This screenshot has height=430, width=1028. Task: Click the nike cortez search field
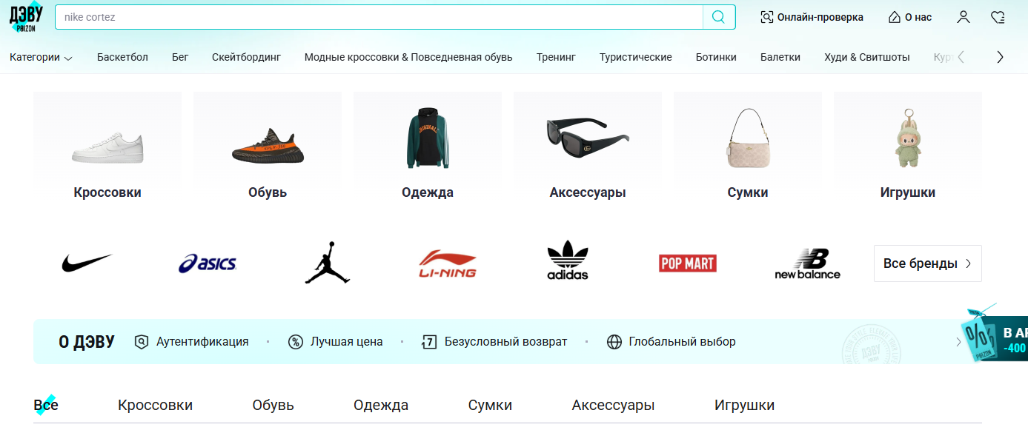(379, 17)
